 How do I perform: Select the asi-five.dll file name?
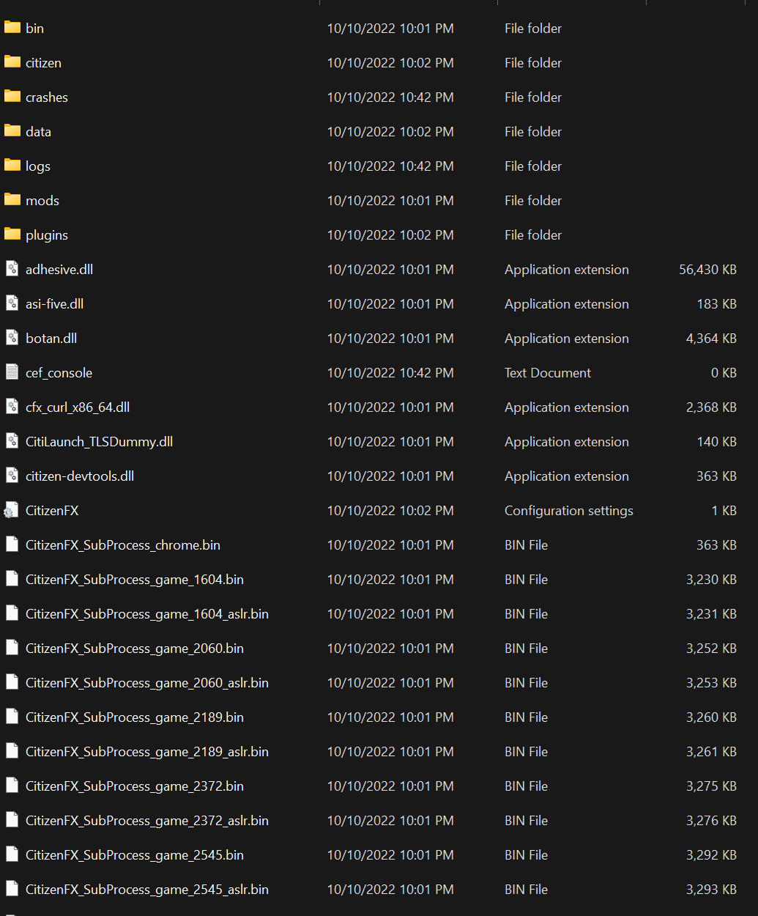click(x=54, y=304)
